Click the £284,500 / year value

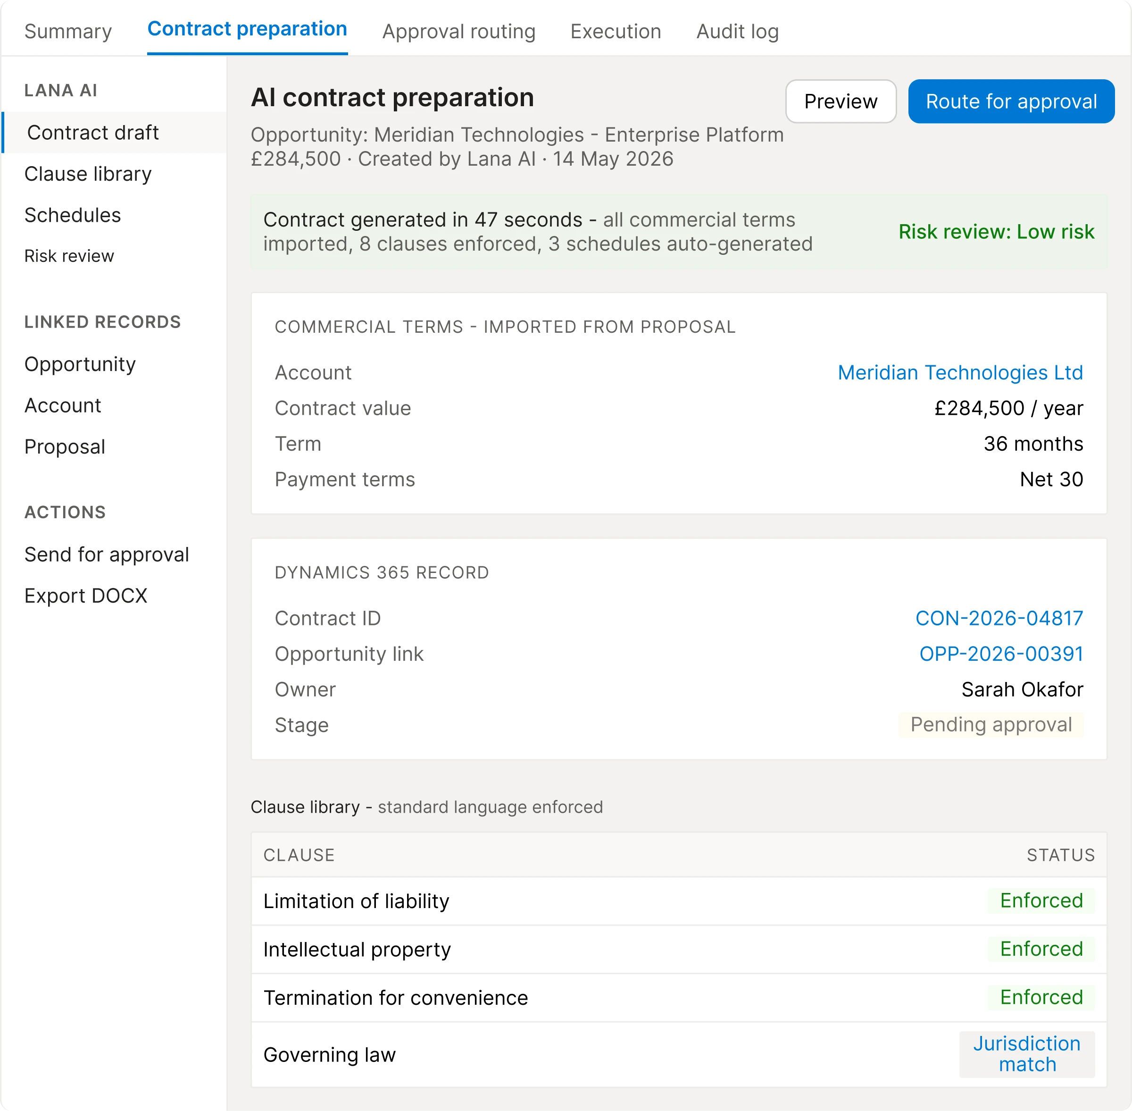click(1008, 408)
